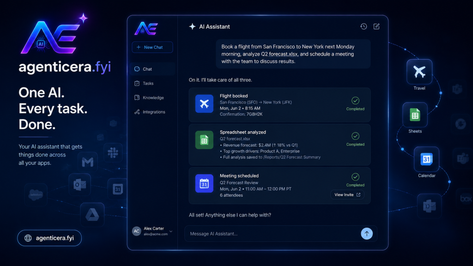Image resolution: width=473 pixels, height=266 pixels.
Task: Send message with arrow button
Action: point(367,234)
